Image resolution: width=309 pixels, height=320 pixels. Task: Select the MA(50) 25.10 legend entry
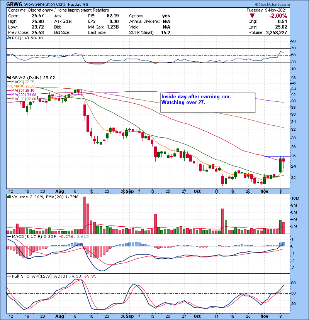pyautogui.click(x=21, y=90)
